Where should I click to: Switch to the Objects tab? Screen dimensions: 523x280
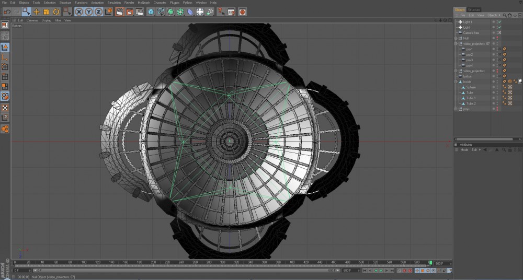click(x=460, y=10)
